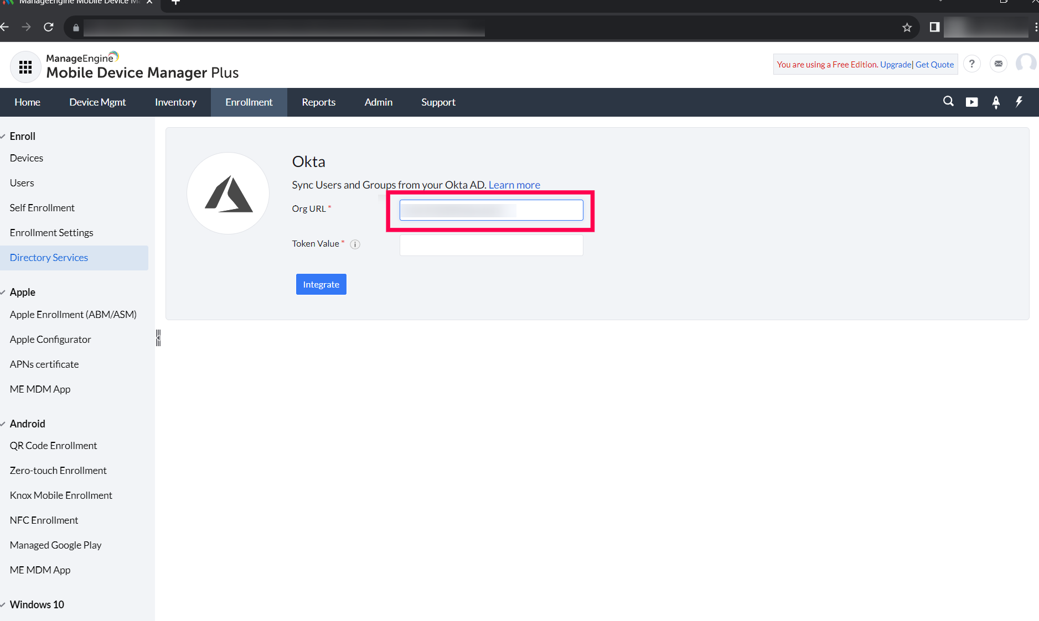Click the ManageEngine Mobile Device Manager Plus logo
Screen dimensions: 1039x621
pyautogui.click(x=142, y=66)
